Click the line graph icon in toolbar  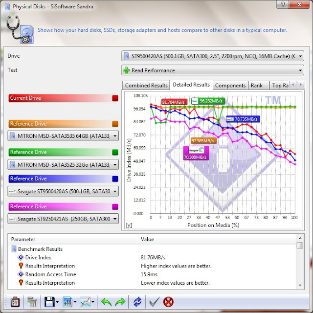[85, 302]
